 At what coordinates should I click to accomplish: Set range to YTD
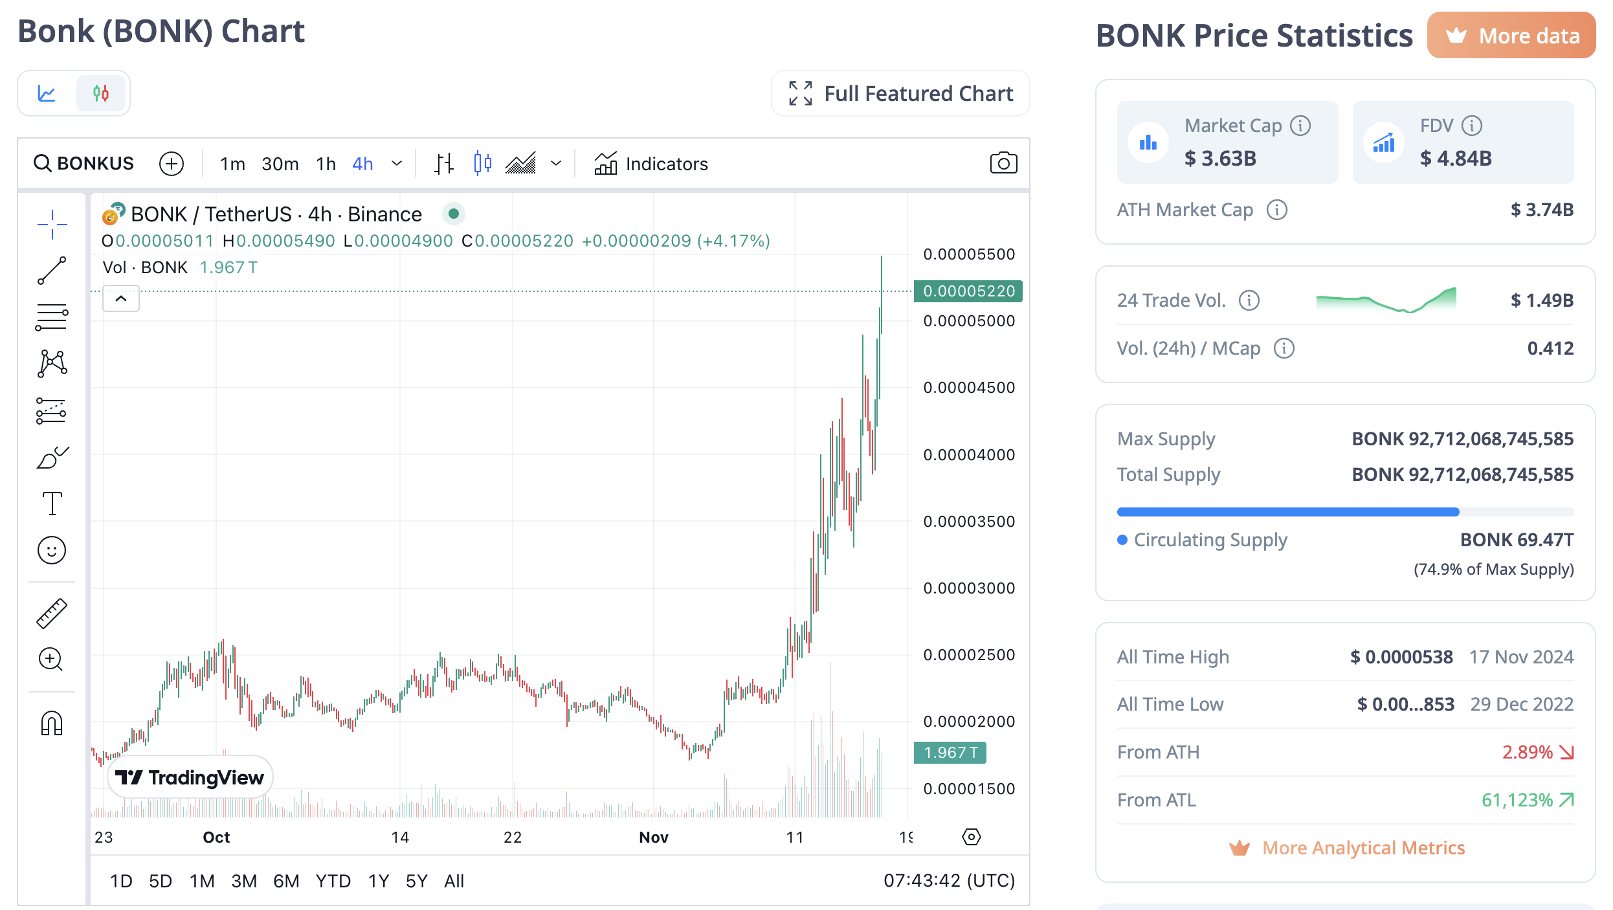333,881
